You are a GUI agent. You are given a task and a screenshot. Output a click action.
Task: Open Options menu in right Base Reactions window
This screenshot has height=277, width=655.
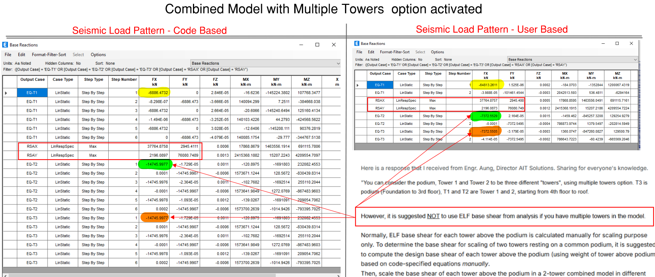click(x=437, y=52)
